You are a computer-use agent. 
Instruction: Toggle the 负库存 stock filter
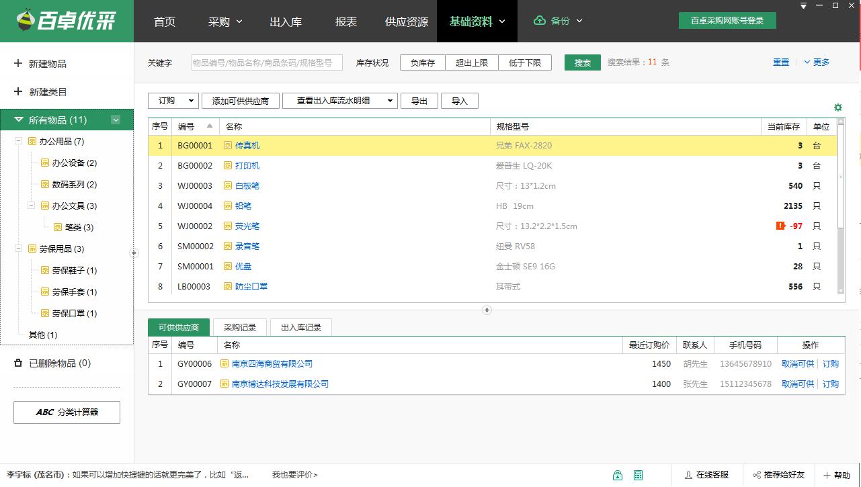(423, 62)
